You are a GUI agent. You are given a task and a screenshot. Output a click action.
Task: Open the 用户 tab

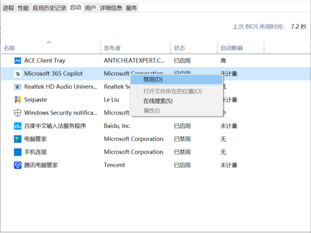tap(90, 8)
